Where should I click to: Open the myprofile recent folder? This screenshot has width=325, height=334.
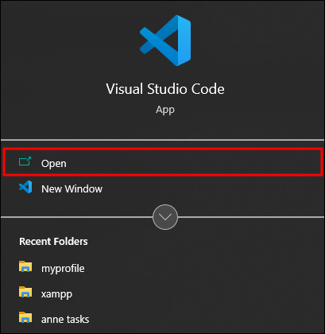63,269
